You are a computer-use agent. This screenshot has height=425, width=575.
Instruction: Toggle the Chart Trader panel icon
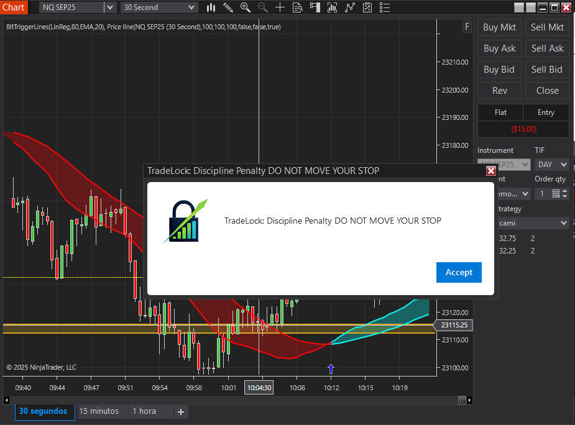(x=315, y=7)
